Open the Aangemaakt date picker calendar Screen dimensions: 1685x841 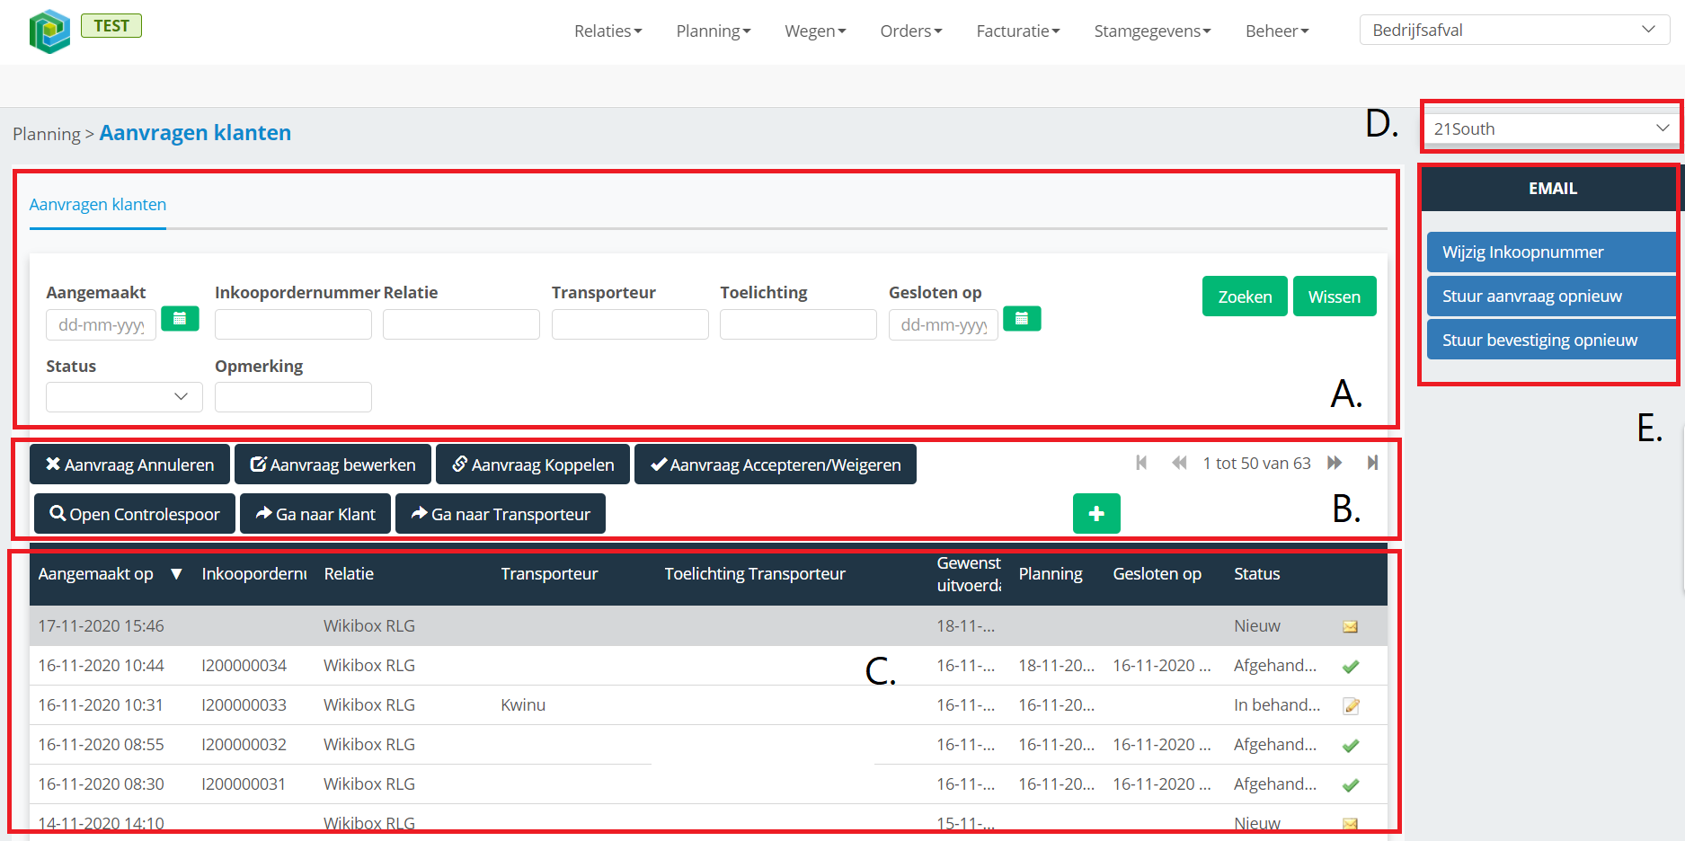180,319
